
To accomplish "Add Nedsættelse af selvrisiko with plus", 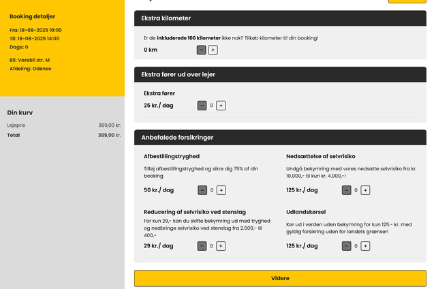I will pyautogui.click(x=365, y=190).
